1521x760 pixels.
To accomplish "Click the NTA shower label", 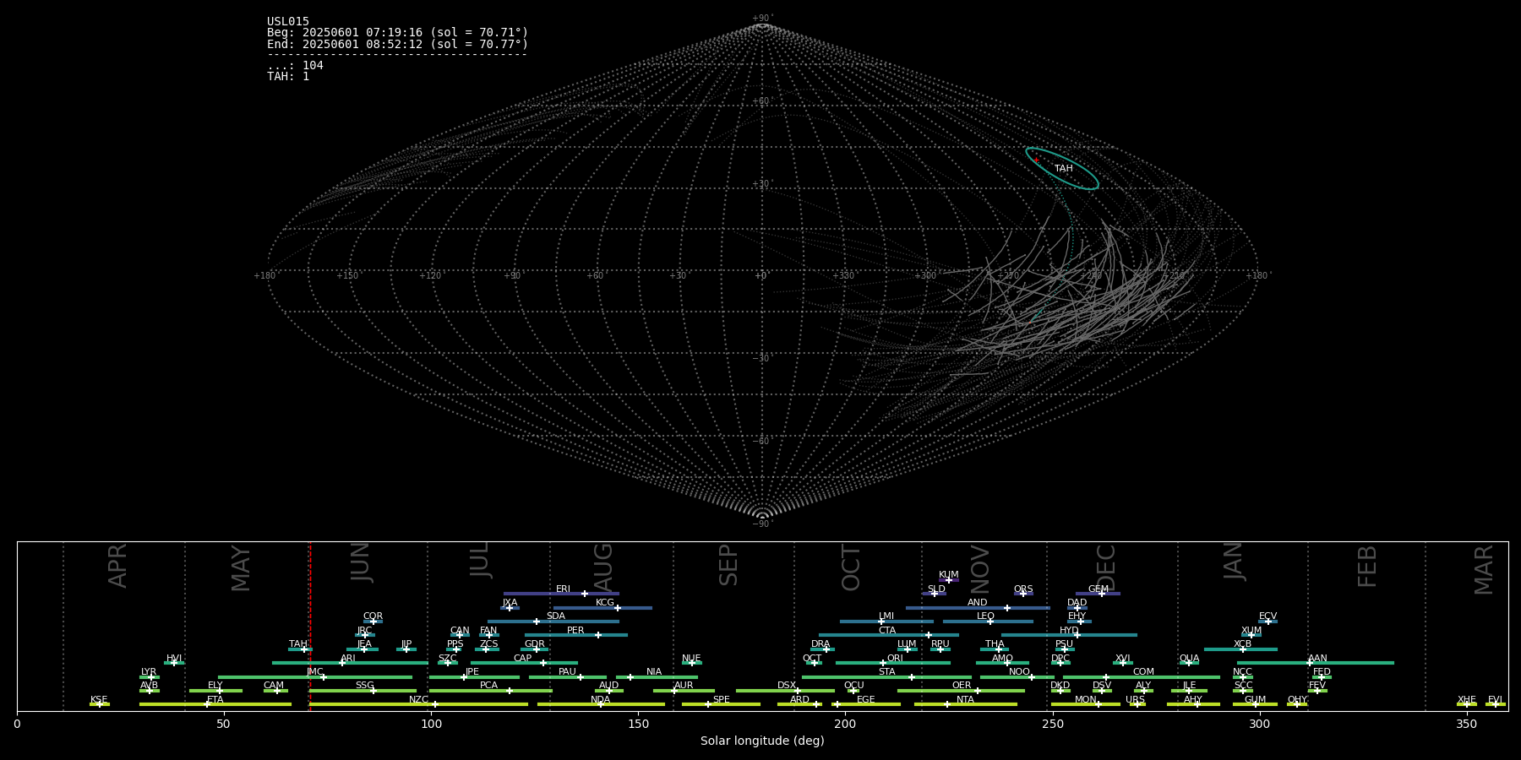I will [965, 700].
